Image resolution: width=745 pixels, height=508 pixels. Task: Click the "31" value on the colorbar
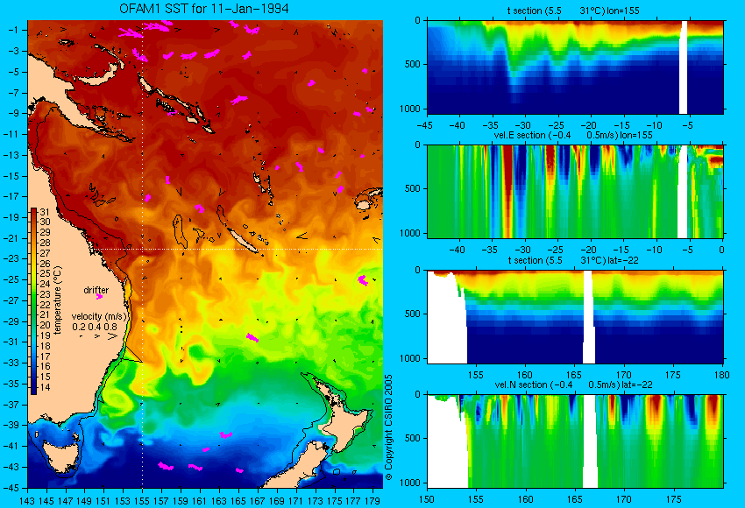pos(45,212)
